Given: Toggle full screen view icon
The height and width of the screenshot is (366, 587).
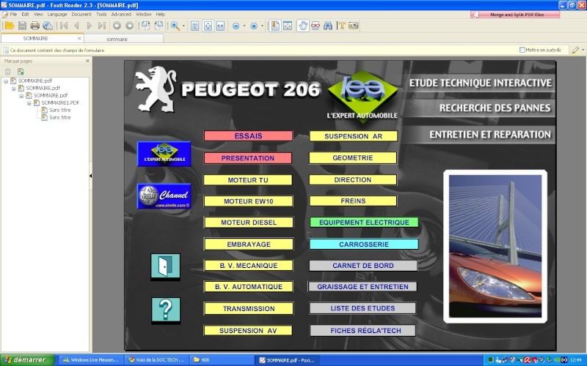Looking at the screenshot, I should [288, 26].
